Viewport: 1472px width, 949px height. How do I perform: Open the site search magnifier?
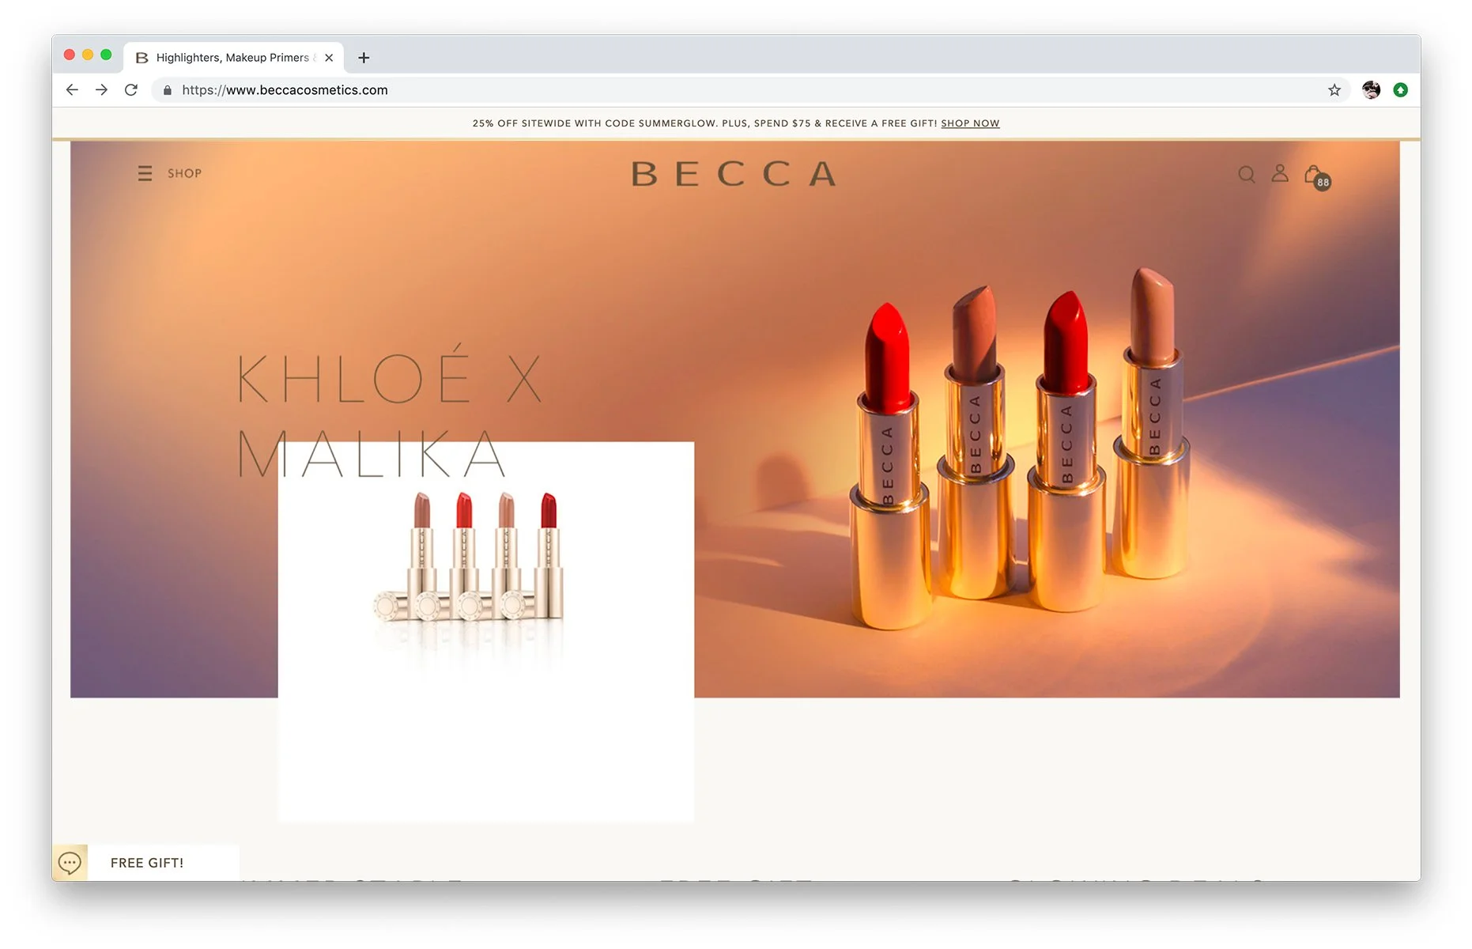(1247, 174)
